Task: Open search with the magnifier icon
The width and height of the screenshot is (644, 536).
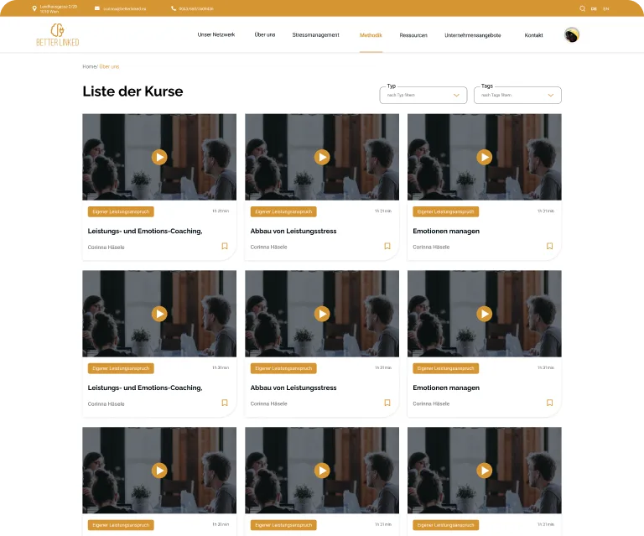Action: pyautogui.click(x=582, y=8)
